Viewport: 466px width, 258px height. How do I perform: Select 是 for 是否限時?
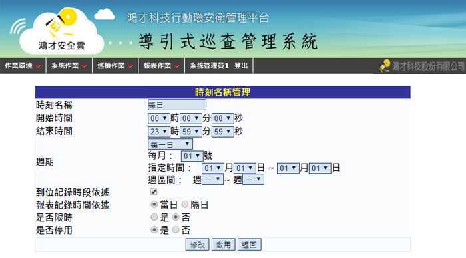(154, 217)
